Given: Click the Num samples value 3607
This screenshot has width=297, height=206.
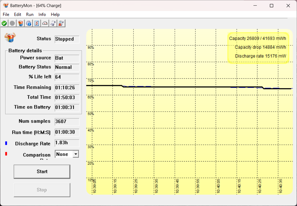Looking at the screenshot, I should (67, 122).
